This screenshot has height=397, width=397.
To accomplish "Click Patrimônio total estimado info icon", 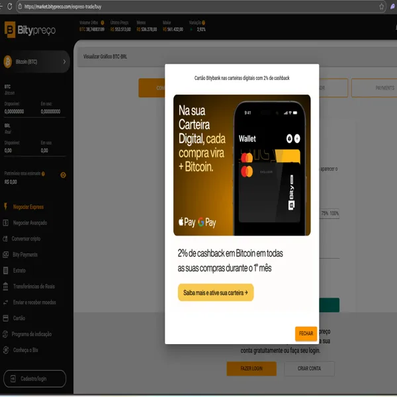I will [x=43, y=173].
